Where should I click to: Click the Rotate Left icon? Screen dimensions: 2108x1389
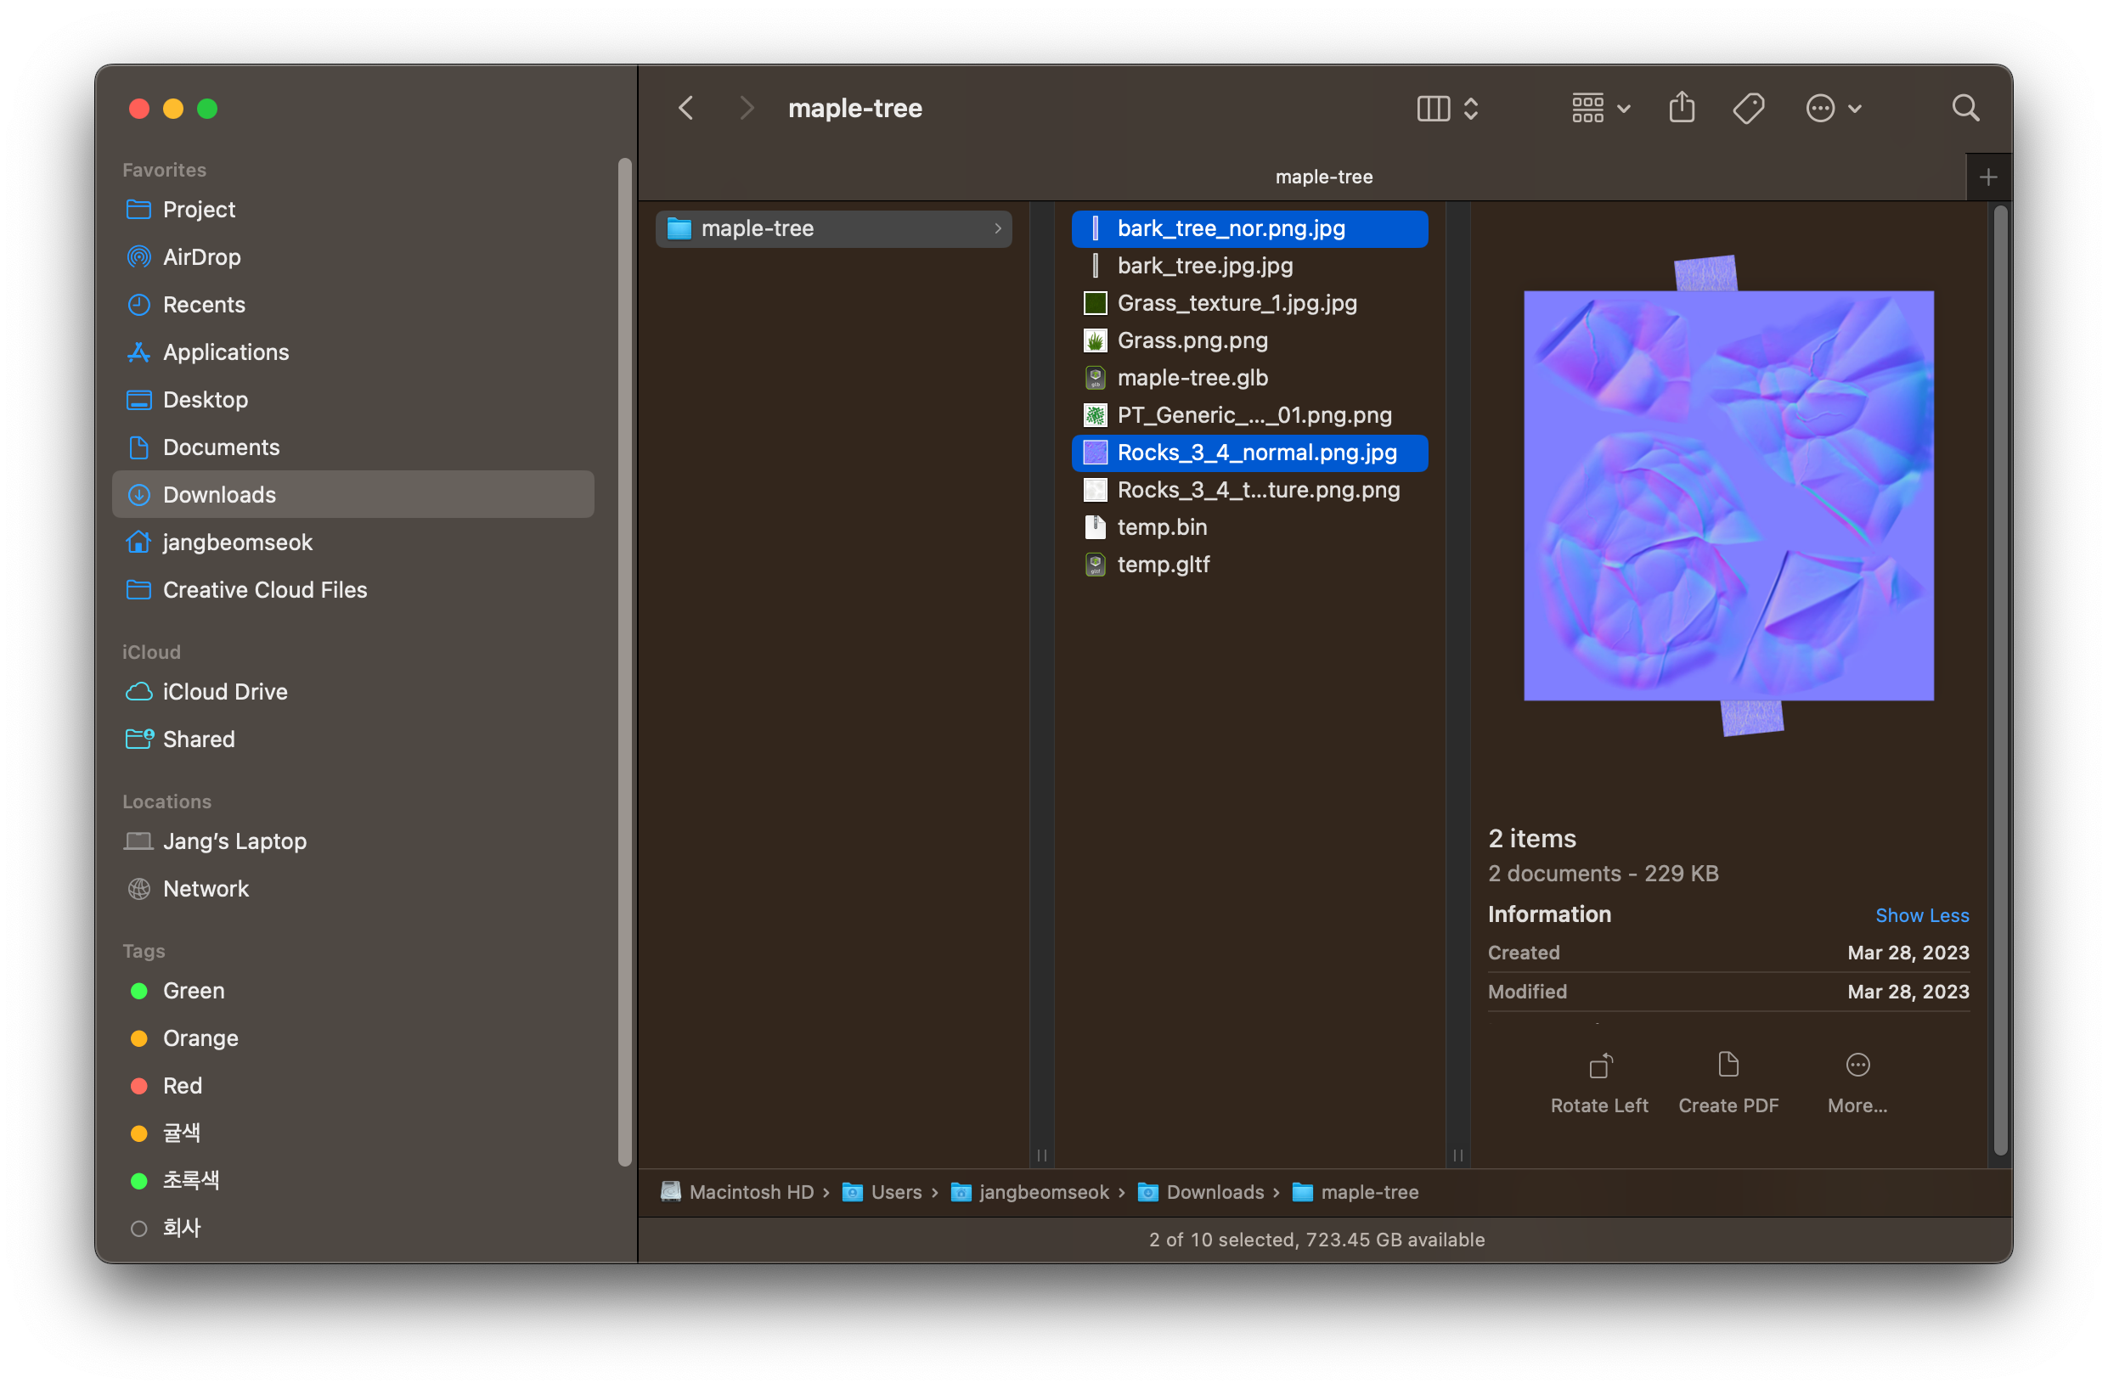(x=1599, y=1065)
